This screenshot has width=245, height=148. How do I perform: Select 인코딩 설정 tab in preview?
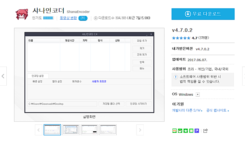[38, 76]
